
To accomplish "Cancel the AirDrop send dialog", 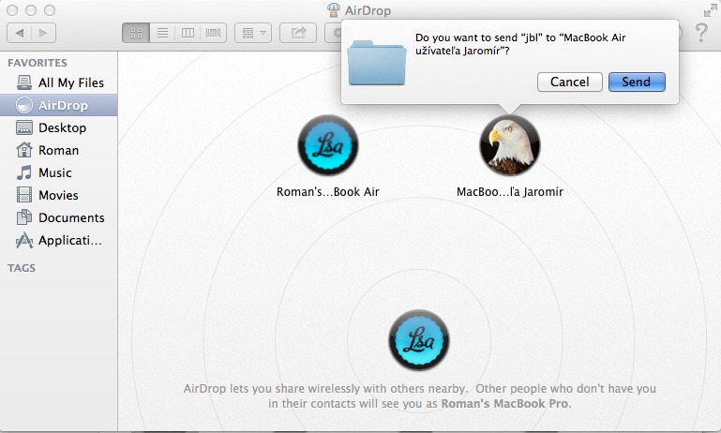I will pyautogui.click(x=570, y=82).
